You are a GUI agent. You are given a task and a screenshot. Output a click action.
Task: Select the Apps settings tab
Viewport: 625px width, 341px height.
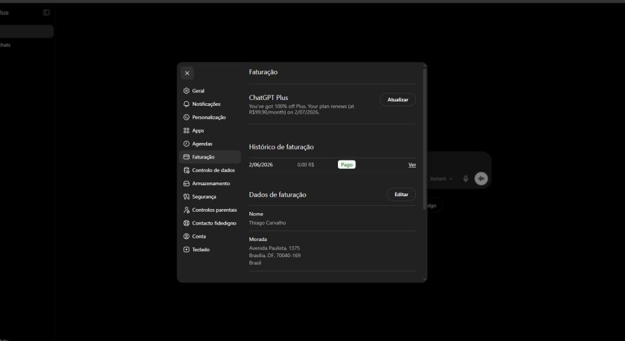(210, 131)
